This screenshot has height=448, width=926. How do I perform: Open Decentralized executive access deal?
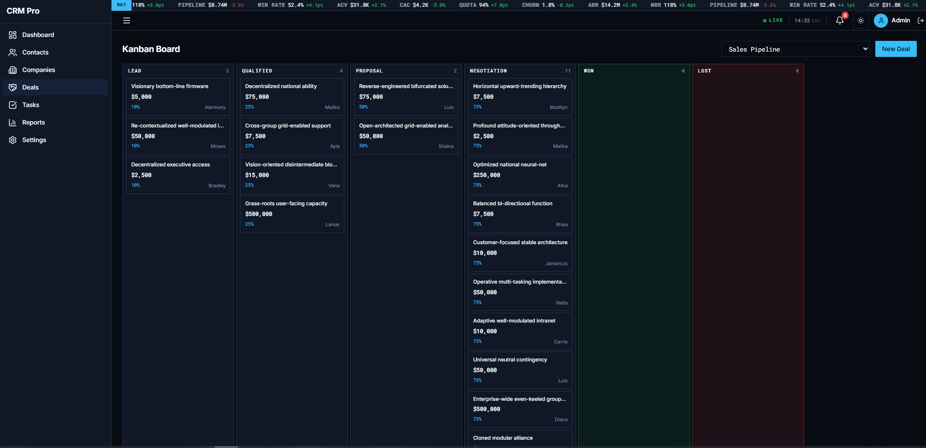tap(178, 175)
